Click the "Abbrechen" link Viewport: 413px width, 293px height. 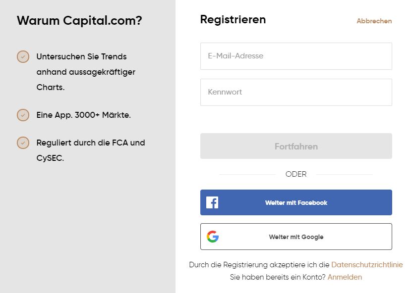coord(374,21)
